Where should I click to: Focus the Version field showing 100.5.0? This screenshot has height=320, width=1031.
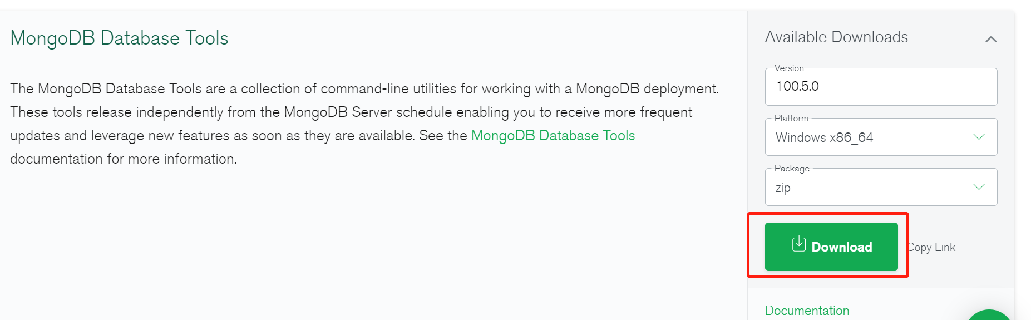(x=881, y=87)
